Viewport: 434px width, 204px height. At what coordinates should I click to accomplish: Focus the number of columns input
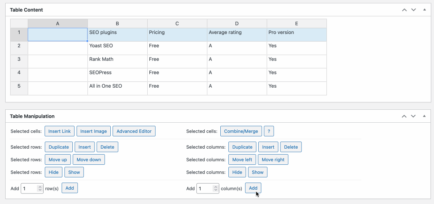click(x=208, y=188)
